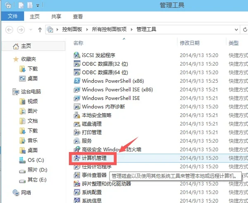The width and height of the screenshot is (248, 203).
Task: Click the Windows PowerShell ISE icon
Action: (x=77, y=98)
